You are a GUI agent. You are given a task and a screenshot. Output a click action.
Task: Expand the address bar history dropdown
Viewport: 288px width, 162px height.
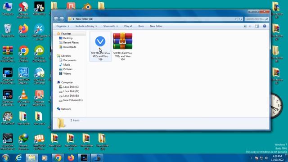pyautogui.click(x=236, y=19)
